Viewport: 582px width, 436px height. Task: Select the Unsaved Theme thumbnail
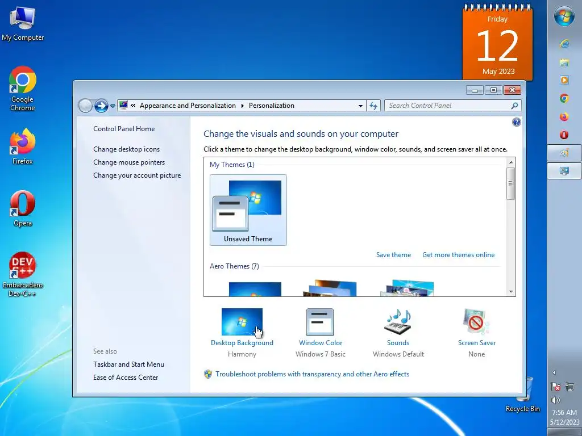(x=248, y=210)
